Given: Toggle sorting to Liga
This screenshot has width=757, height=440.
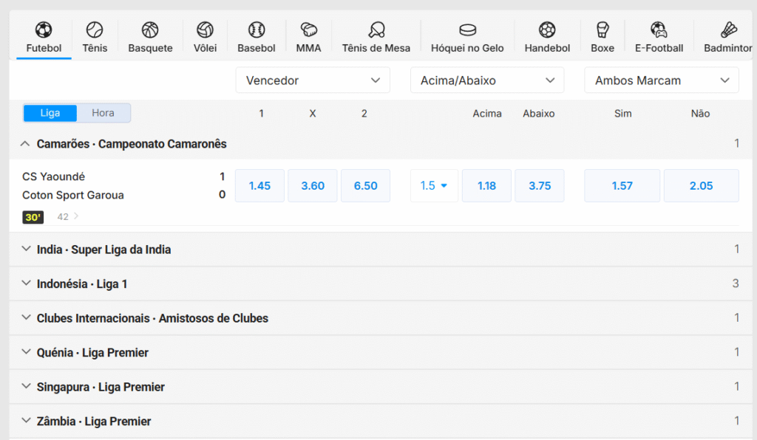Looking at the screenshot, I should point(50,113).
